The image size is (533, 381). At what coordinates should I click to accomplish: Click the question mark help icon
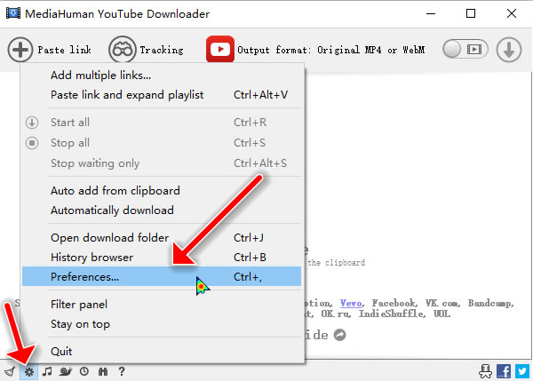[122, 371]
